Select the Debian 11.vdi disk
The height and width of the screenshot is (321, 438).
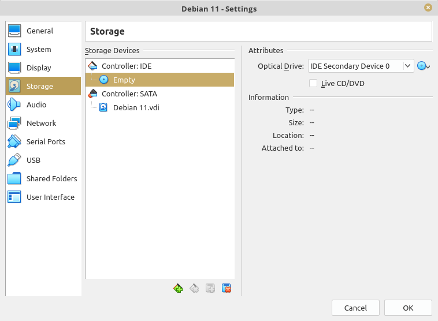[160, 107]
